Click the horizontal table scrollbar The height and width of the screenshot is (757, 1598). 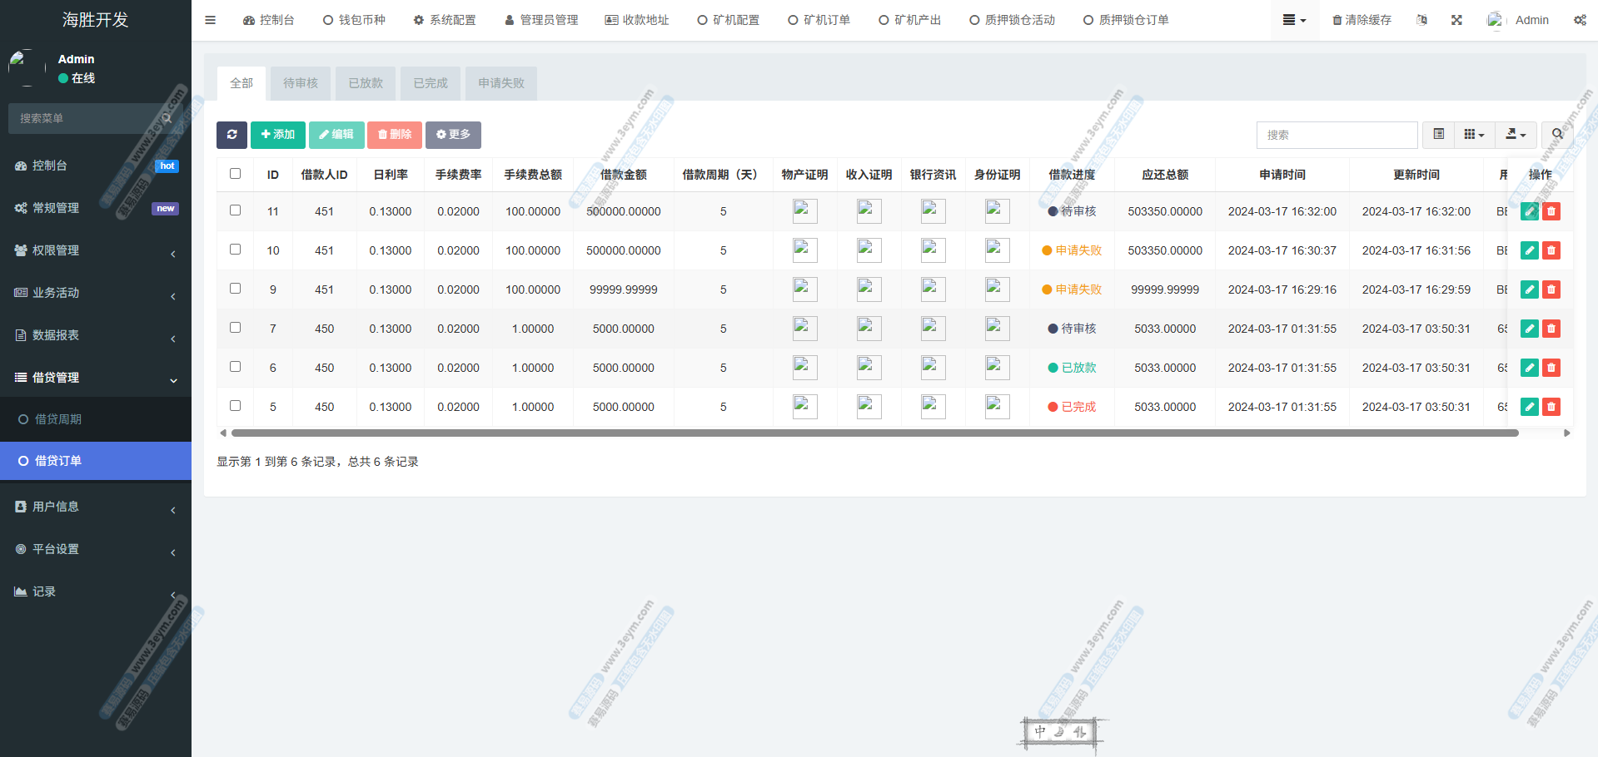(874, 433)
